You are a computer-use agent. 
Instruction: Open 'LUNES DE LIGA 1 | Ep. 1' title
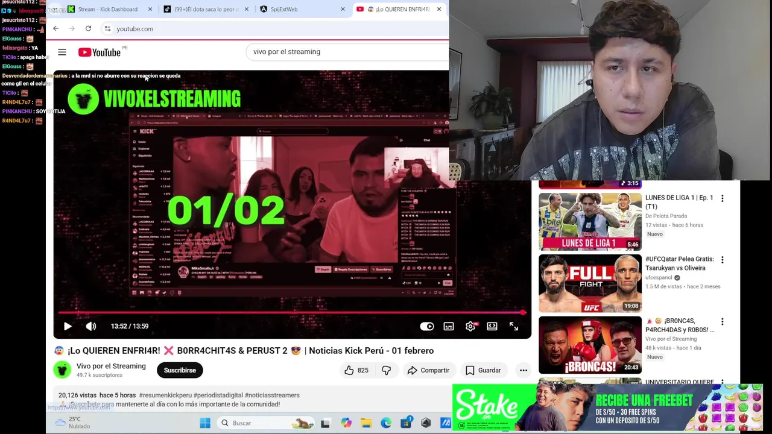(679, 202)
